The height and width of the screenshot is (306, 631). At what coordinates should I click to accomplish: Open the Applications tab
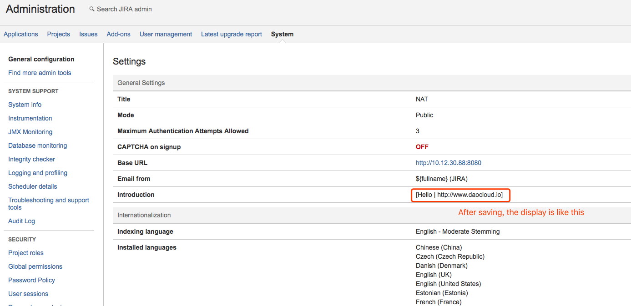pos(21,34)
